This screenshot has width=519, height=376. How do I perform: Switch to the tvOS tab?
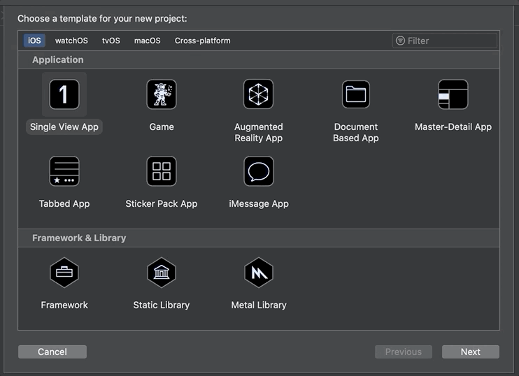click(x=111, y=41)
